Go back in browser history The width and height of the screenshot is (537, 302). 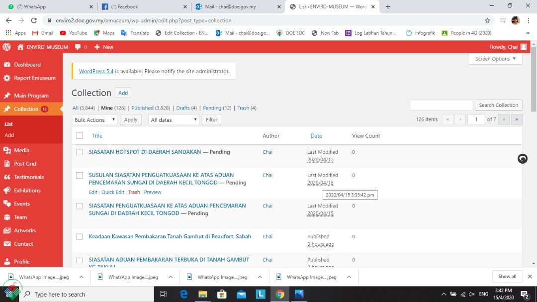8,20
